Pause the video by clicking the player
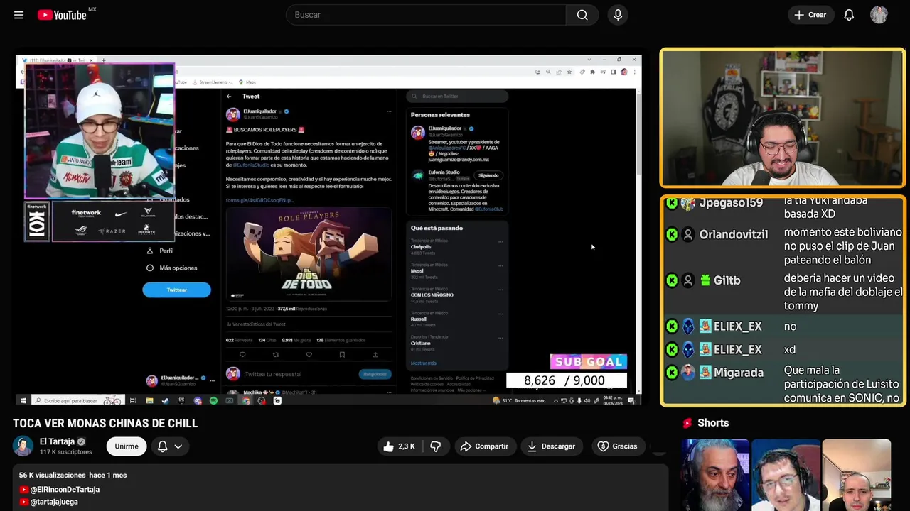Image resolution: width=910 pixels, height=511 pixels. (x=328, y=229)
